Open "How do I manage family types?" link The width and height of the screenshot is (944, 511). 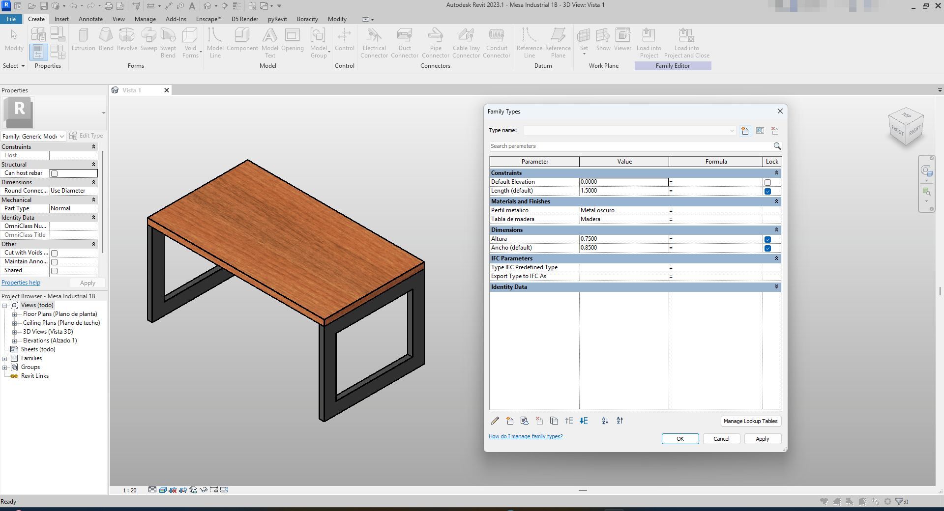tap(526, 436)
